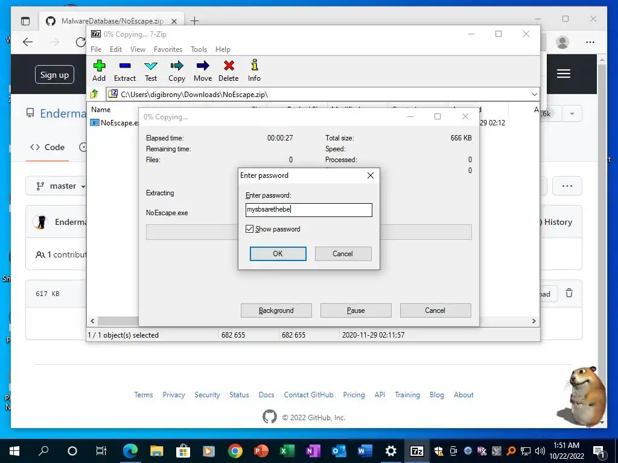
Task: Click the Windows Start button
Action: pyautogui.click(x=14, y=451)
